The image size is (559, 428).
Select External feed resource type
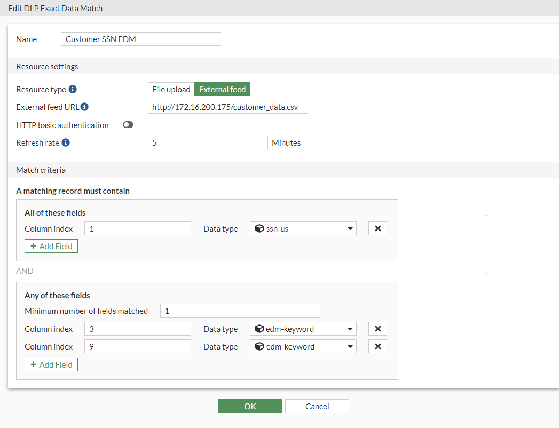click(x=222, y=89)
